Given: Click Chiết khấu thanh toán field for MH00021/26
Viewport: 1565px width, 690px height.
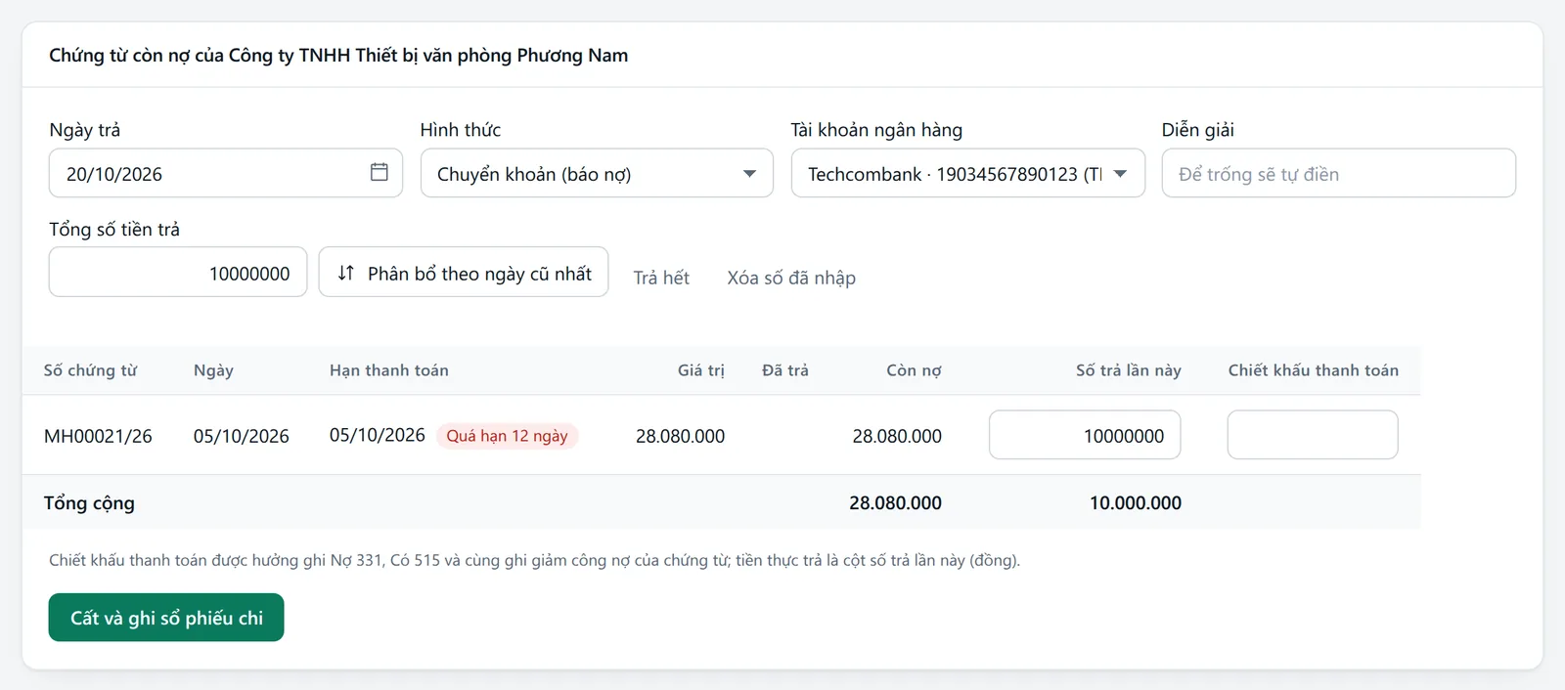Looking at the screenshot, I should 1313,435.
